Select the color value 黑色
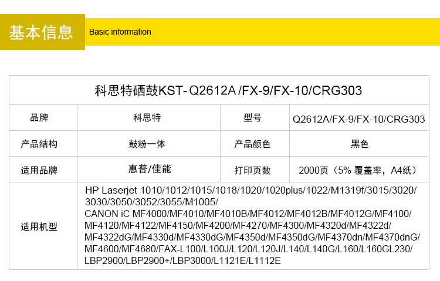Screen dimensions: 440x281 tap(359, 144)
